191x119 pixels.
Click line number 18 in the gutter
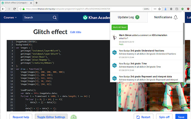click(x=12, y=93)
